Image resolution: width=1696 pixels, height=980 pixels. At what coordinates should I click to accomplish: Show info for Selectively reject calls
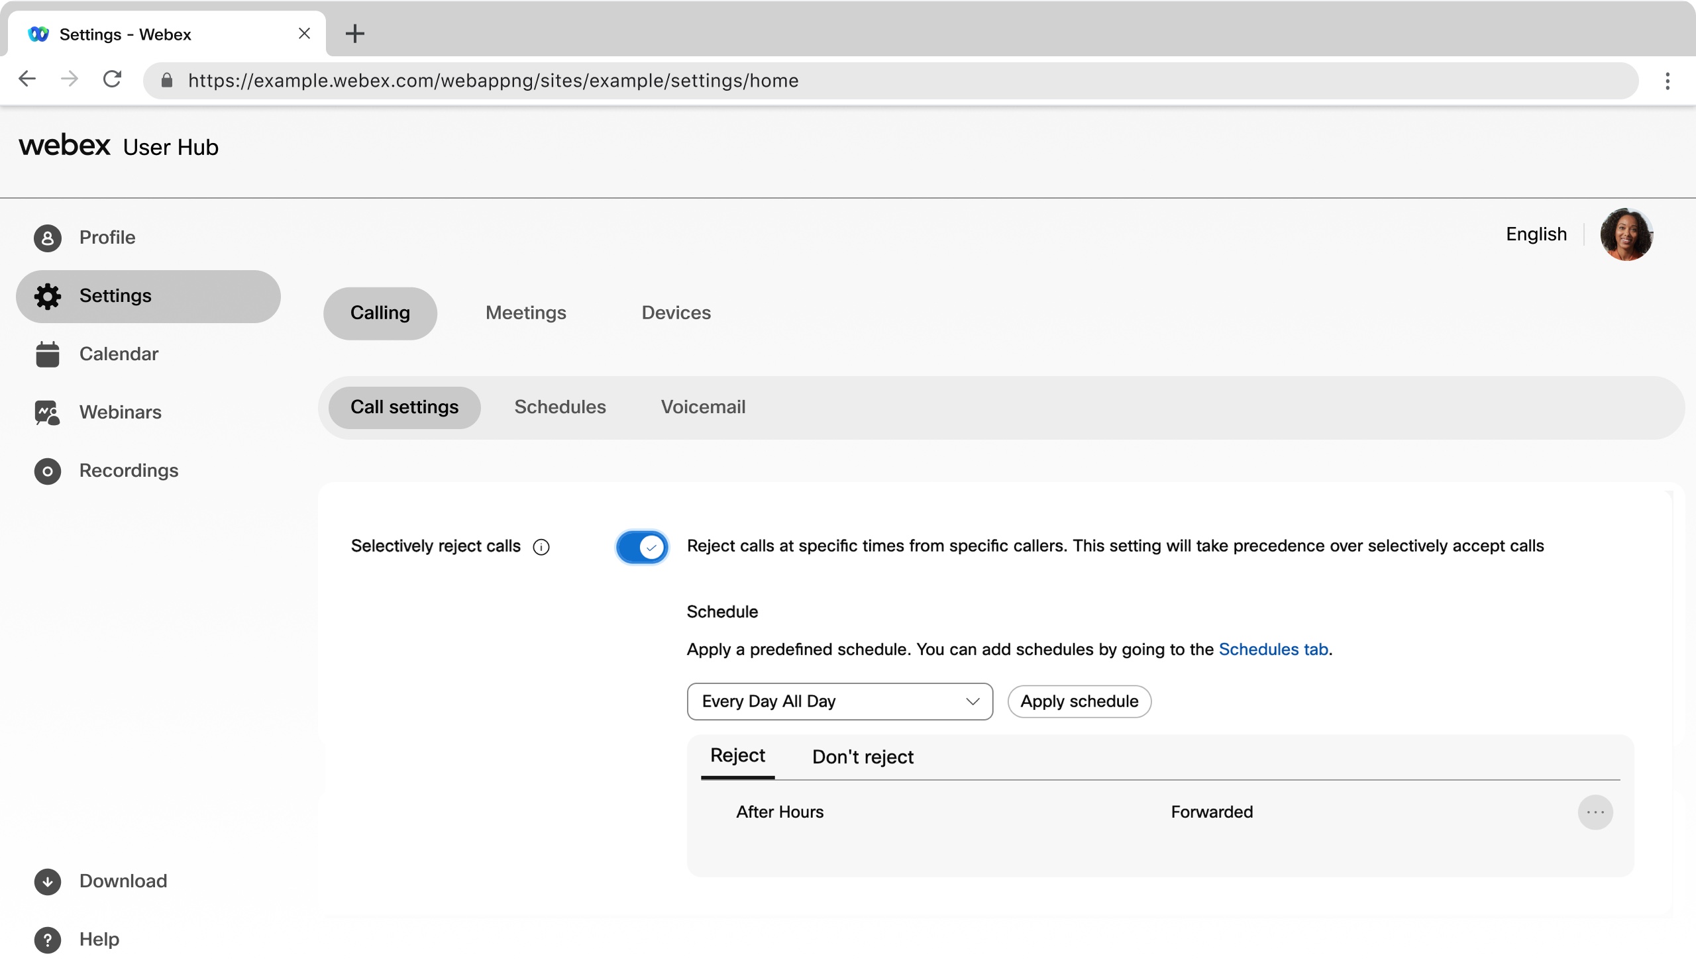pos(541,548)
